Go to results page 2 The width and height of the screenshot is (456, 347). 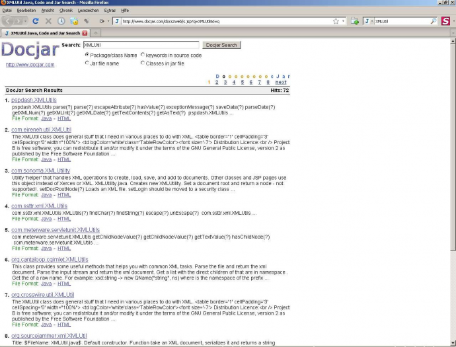(217, 83)
